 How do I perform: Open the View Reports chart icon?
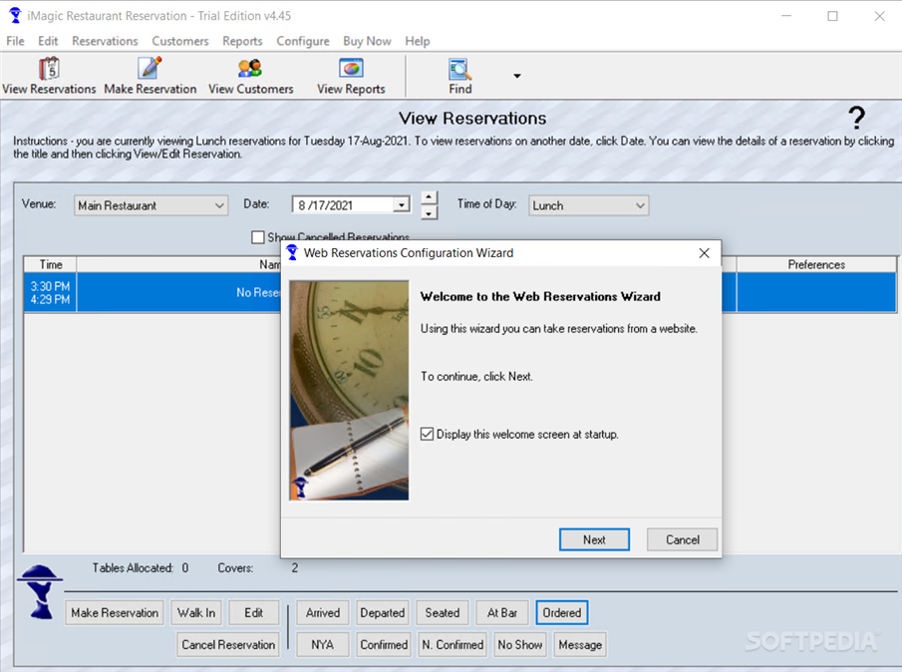point(351,68)
